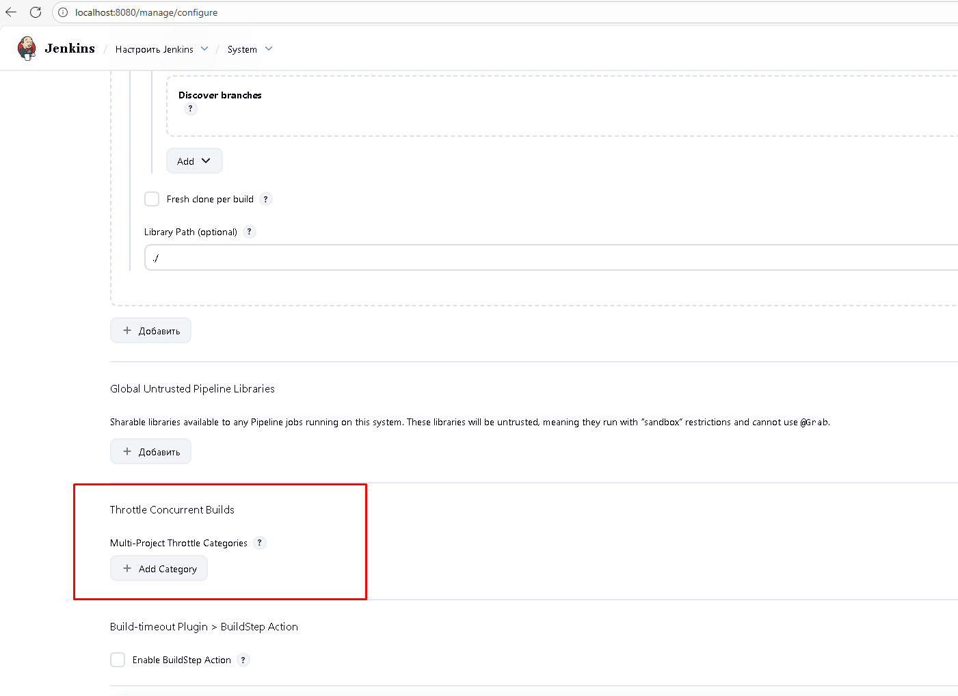Click the Jenkins butler logo icon

click(27, 49)
